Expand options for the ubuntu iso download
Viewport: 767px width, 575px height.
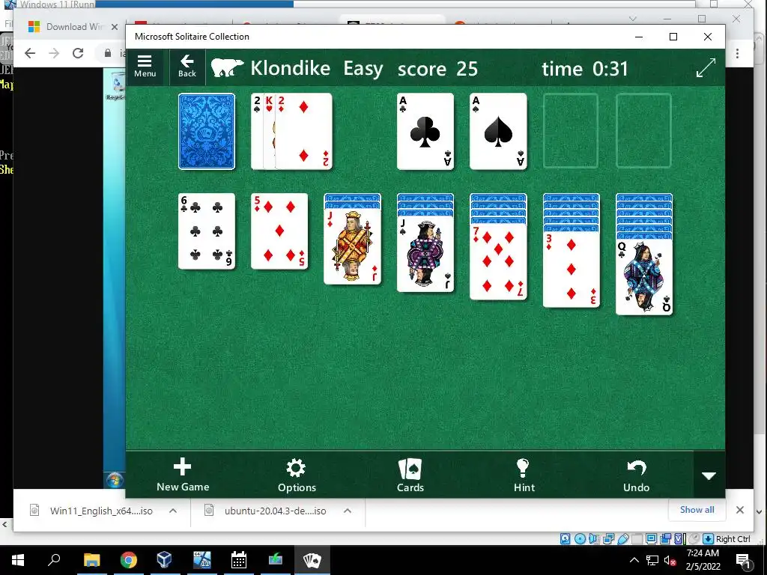coord(348,511)
